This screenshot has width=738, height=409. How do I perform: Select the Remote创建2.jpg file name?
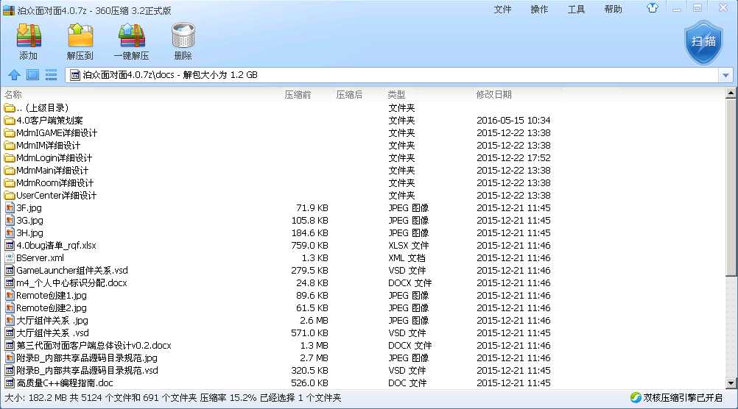pos(52,308)
